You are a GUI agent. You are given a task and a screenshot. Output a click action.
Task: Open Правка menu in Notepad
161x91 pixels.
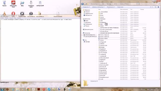[x=7, y=18]
